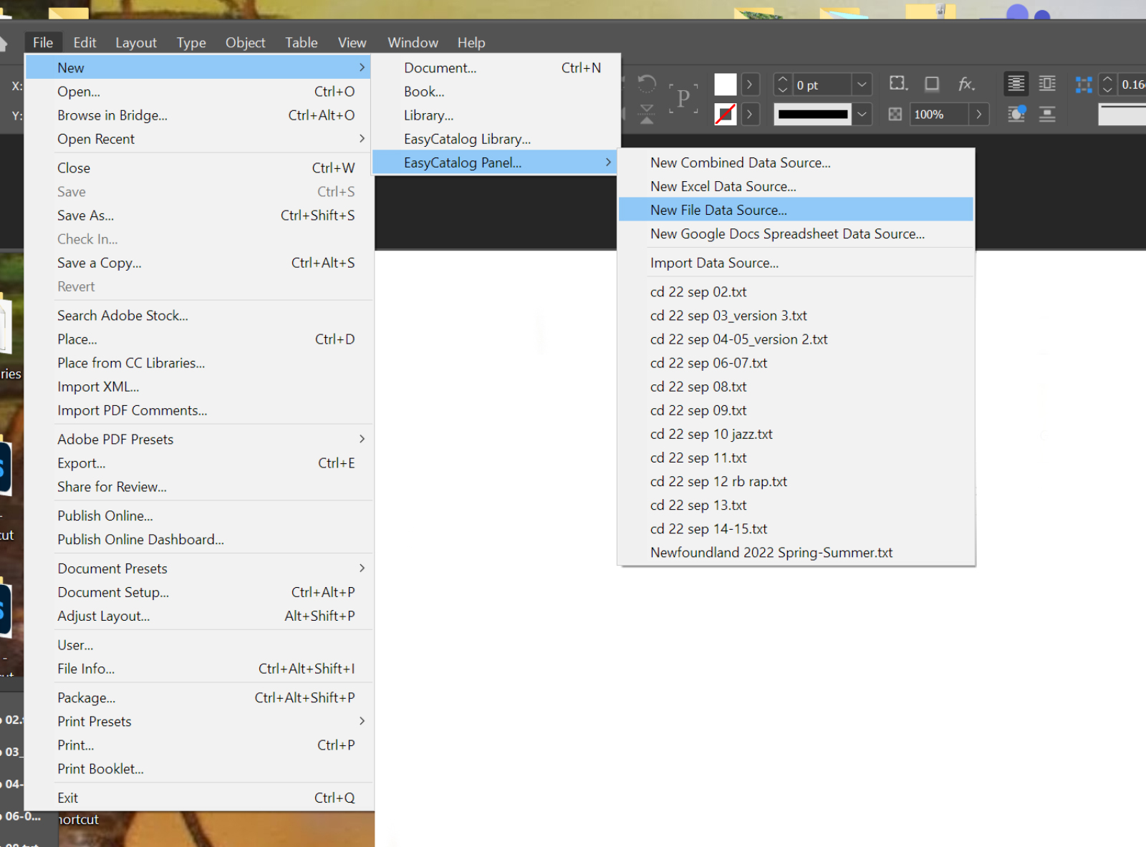Image resolution: width=1146 pixels, height=847 pixels.
Task: Open the stroke weight dropdown
Action: click(x=862, y=84)
